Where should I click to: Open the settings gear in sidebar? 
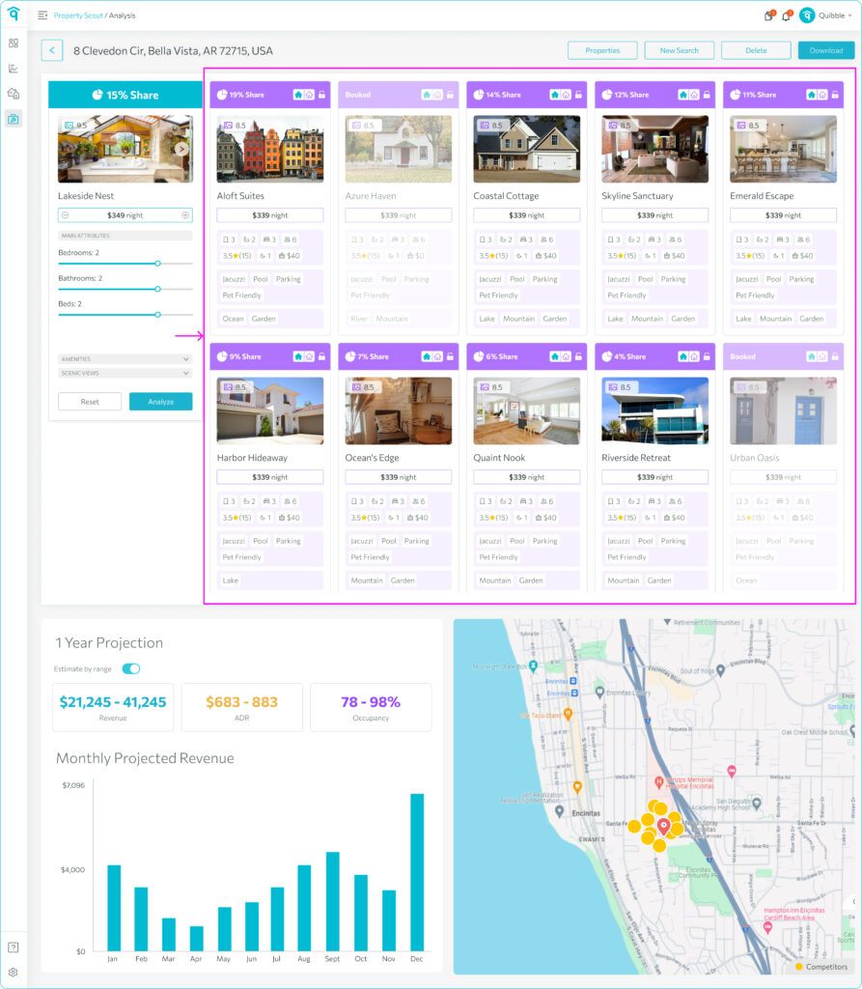[14, 973]
